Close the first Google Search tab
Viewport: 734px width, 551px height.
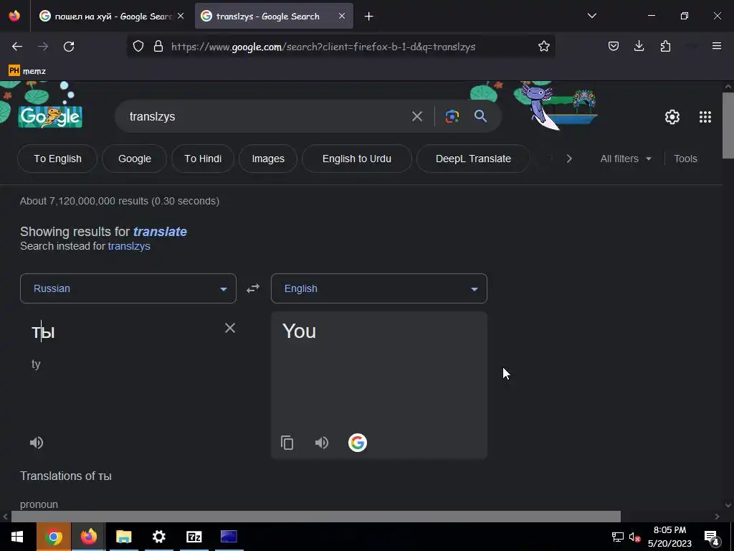[181, 16]
